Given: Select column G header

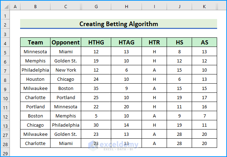Looking at the screenshot, I should tap(96, 7).
